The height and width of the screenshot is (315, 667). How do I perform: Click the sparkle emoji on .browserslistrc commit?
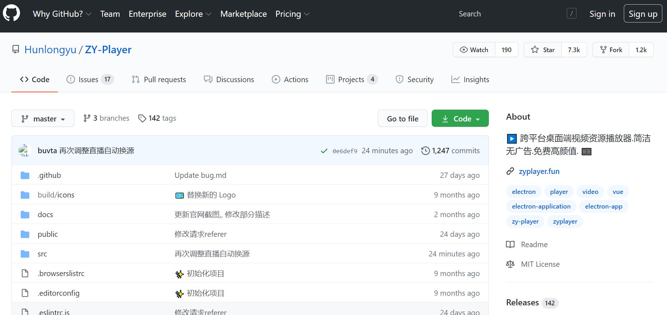[179, 274]
